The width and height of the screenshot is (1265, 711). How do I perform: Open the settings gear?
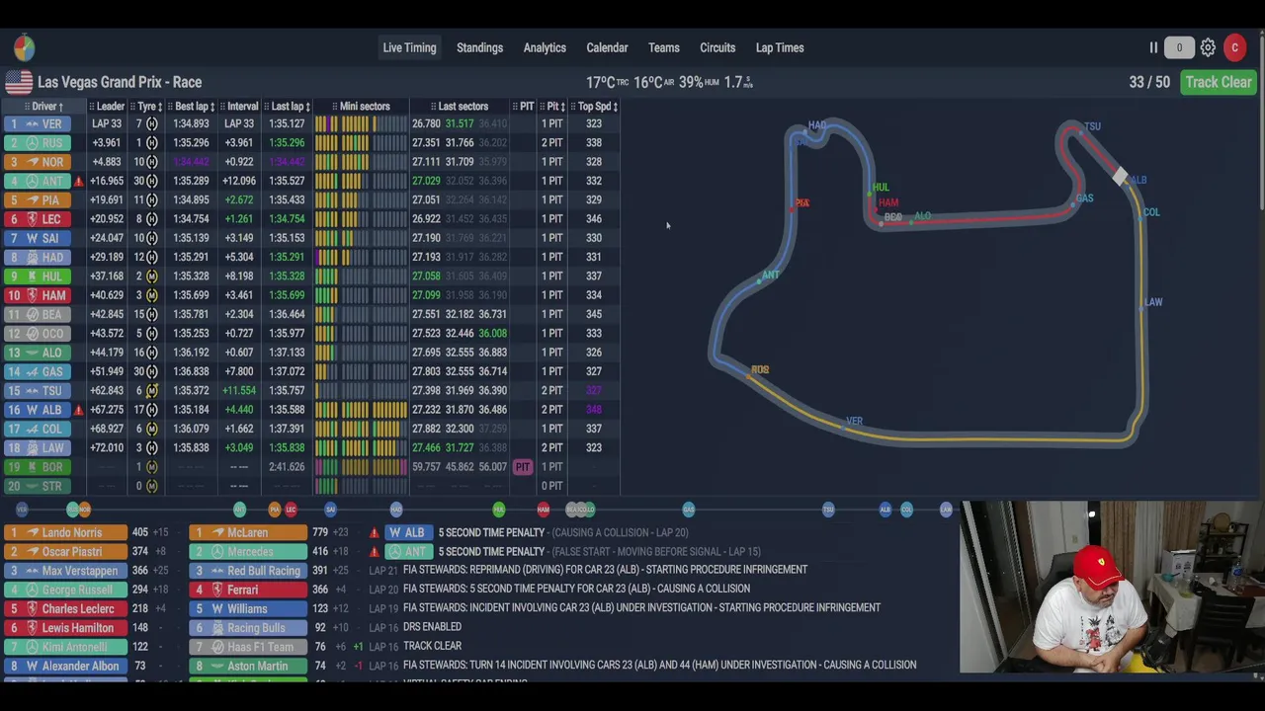1208,47
